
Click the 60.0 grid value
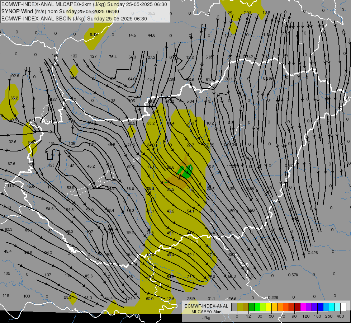(x=150, y=299)
